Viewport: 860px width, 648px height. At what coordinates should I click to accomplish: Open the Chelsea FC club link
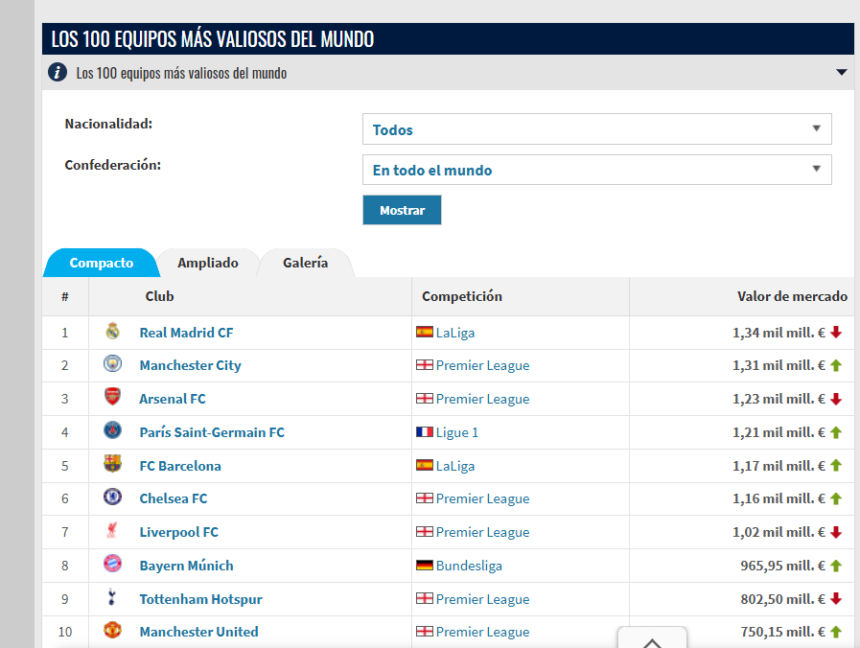coord(174,498)
